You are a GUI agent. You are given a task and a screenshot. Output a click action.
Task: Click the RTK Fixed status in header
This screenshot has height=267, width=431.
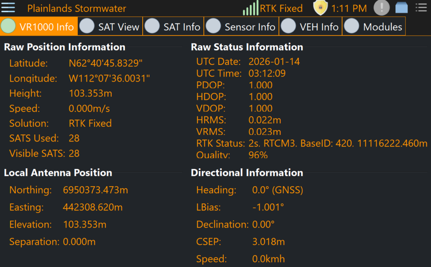281,8
